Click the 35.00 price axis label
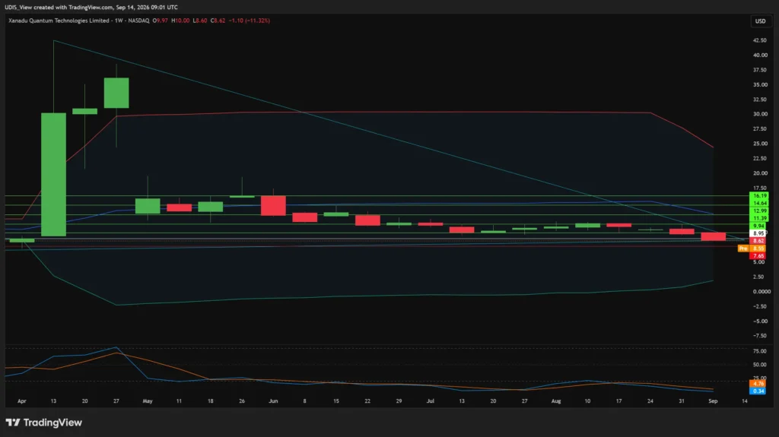 760,85
